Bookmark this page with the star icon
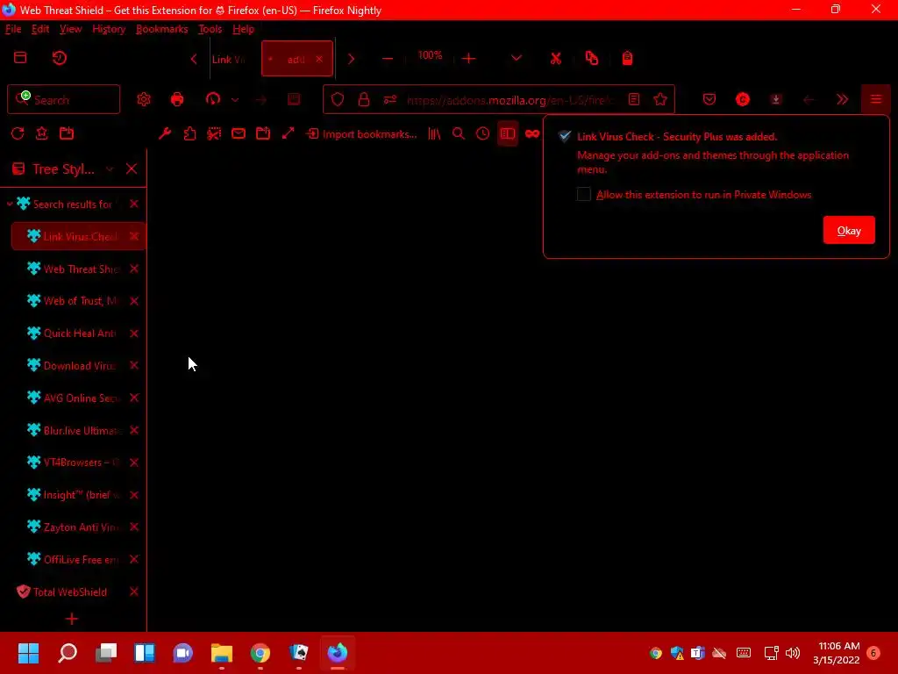Image resolution: width=898 pixels, height=674 pixels. [660, 99]
